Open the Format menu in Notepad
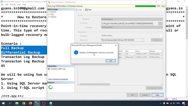 (x=13, y=4)
